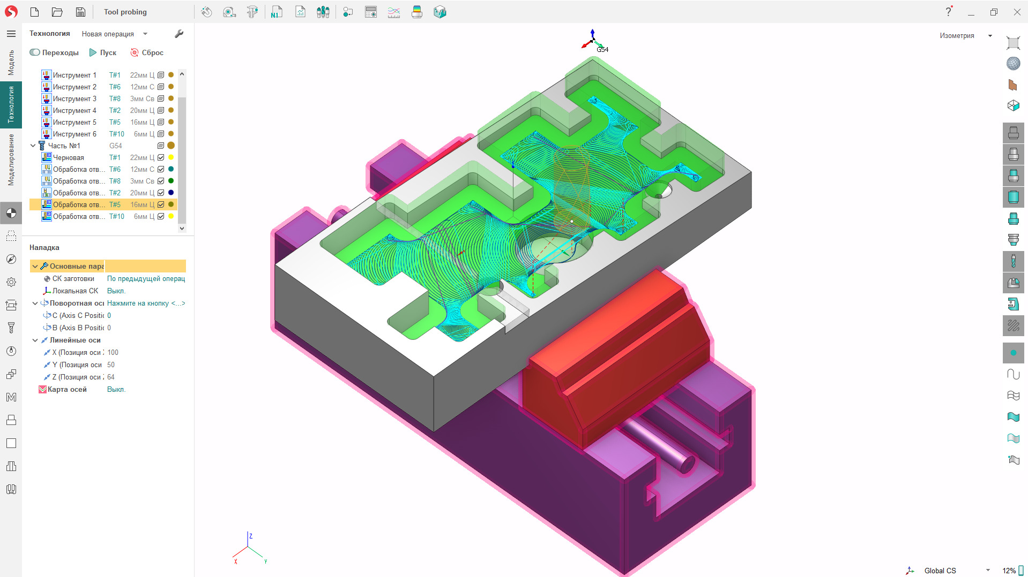Image resolution: width=1028 pixels, height=577 pixels.
Task: Open the machining calculator icon
Action: (370, 12)
